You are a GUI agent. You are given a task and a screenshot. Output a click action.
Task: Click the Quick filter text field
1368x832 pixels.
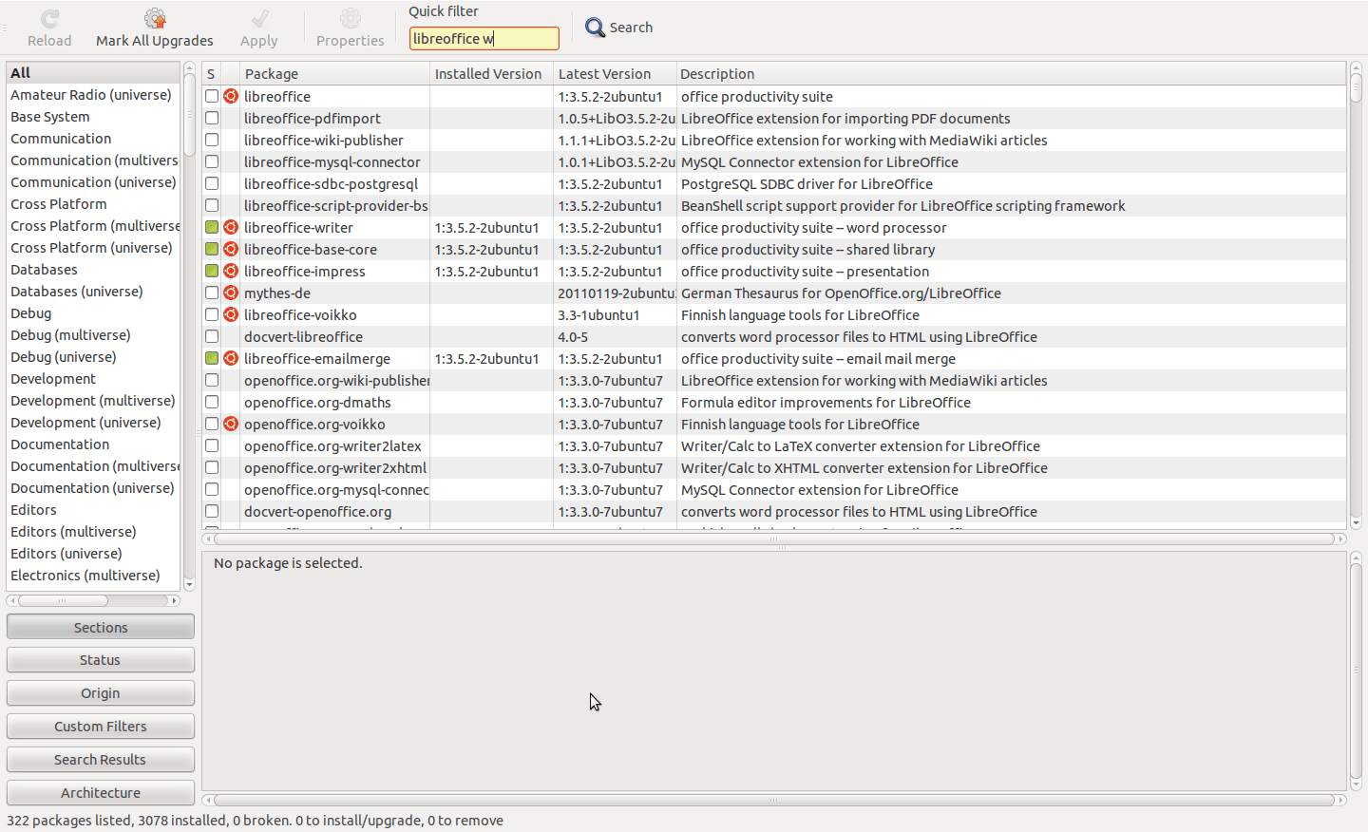pyautogui.click(x=484, y=38)
